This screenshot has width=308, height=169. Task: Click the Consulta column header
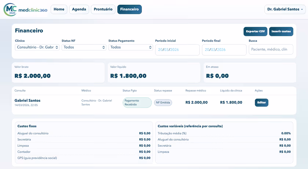[20, 91]
